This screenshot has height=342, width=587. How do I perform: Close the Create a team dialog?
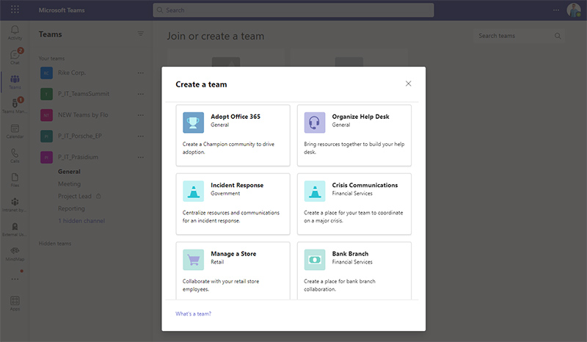point(409,84)
